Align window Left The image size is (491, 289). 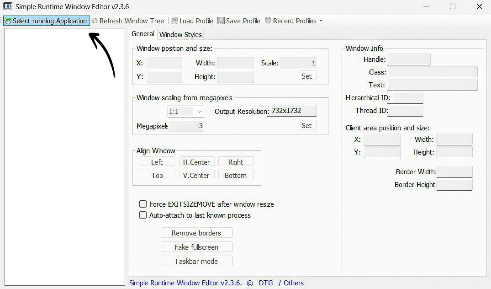click(157, 162)
